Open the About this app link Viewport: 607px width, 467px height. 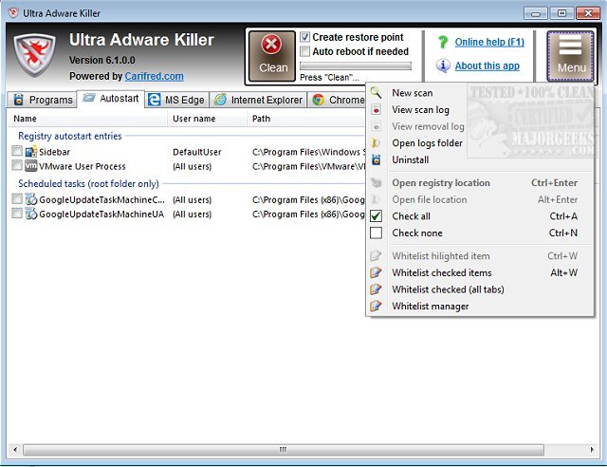[x=487, y=65]
